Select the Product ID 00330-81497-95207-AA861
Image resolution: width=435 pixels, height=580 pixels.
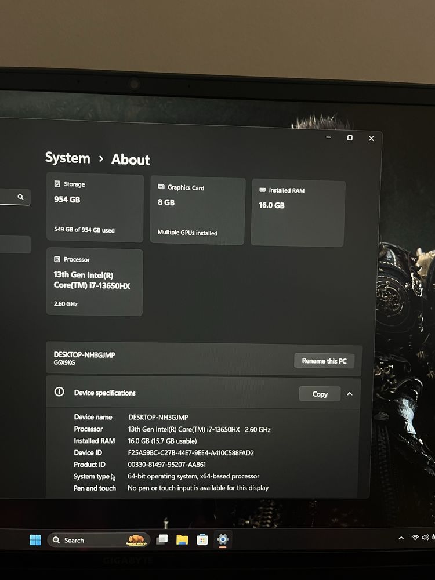point(167,465)
